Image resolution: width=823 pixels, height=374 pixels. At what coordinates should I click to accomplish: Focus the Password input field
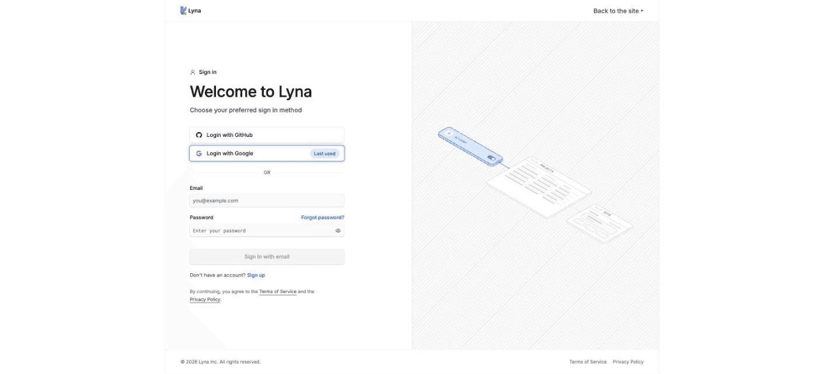[x=267, y=231]
